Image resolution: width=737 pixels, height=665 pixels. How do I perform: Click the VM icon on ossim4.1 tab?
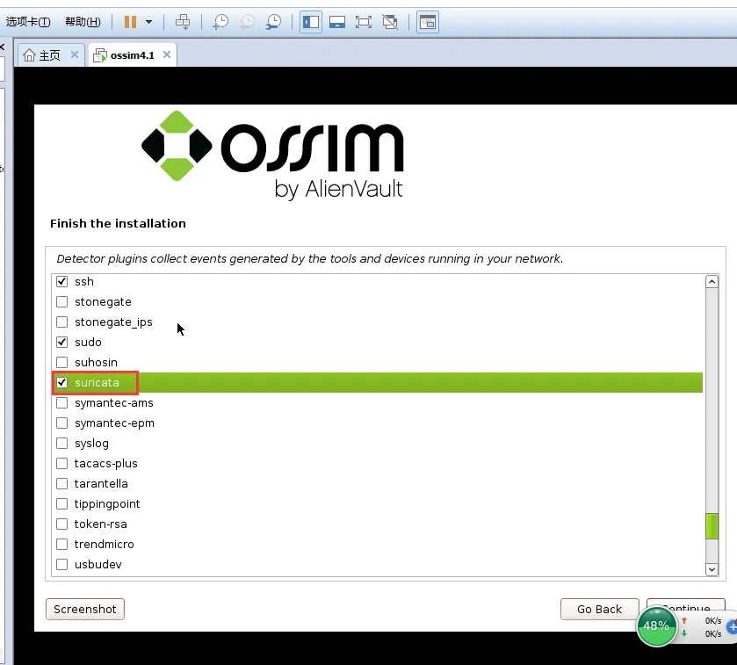pos(100,55)
